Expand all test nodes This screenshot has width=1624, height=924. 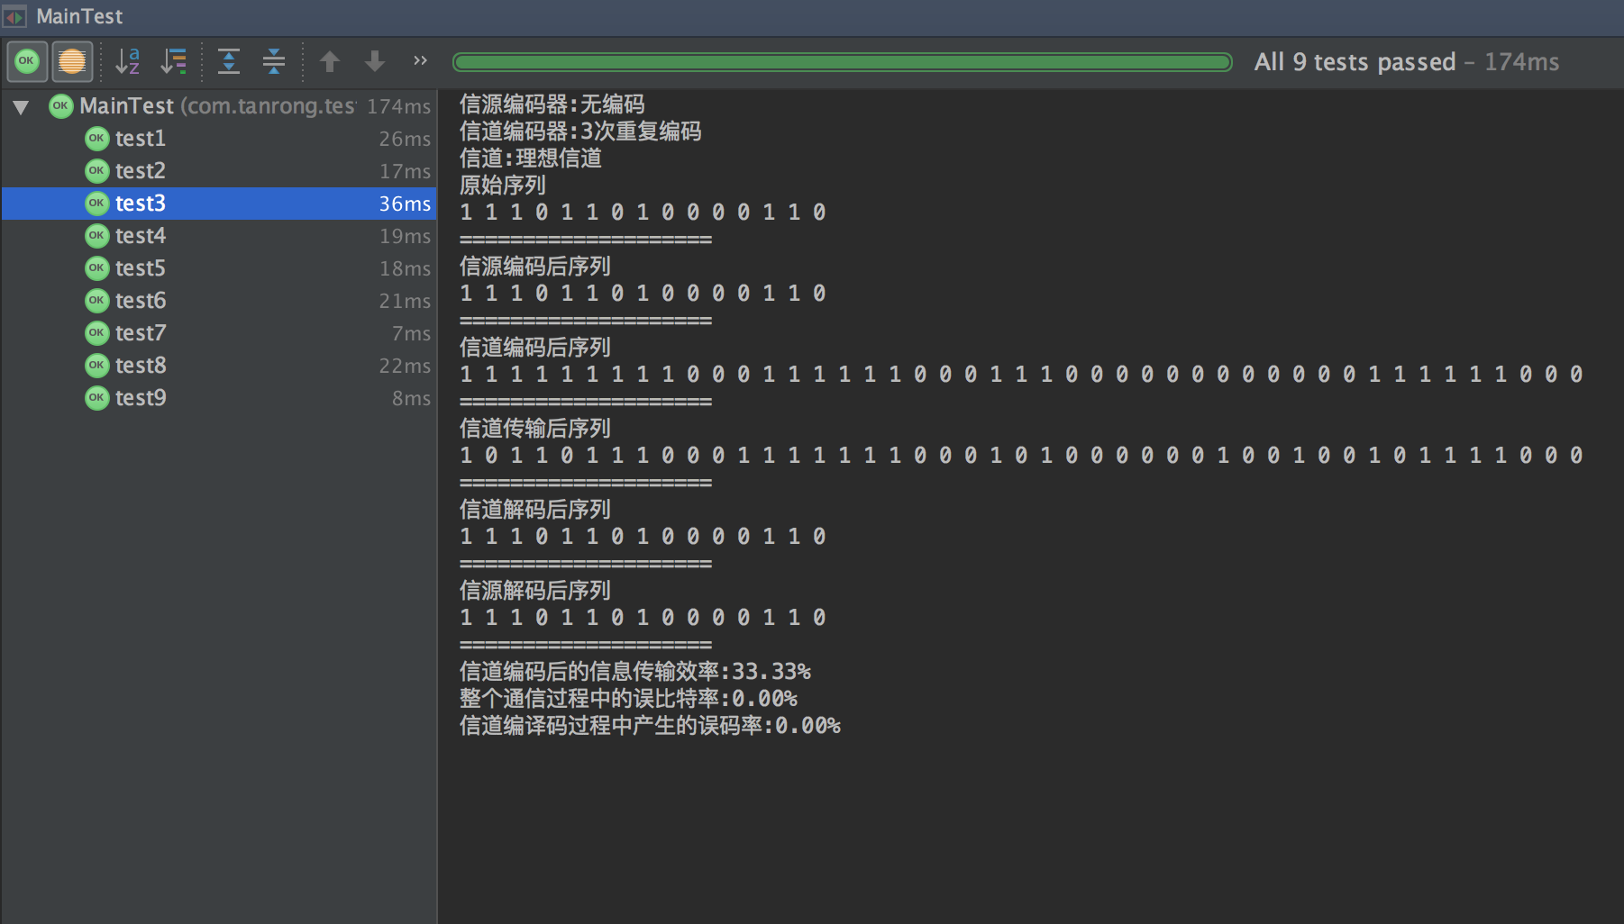click(x=229, y=61)
